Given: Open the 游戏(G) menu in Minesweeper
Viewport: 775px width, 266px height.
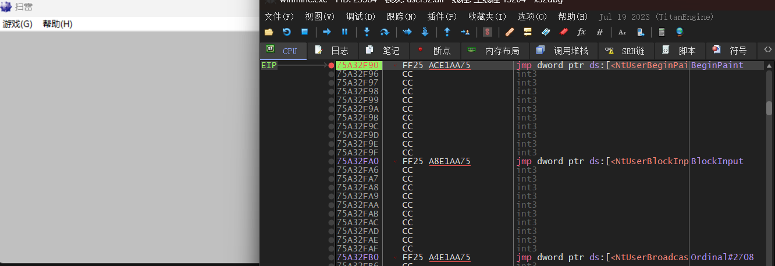Looking at the screenshot, I should pos(17,24).
